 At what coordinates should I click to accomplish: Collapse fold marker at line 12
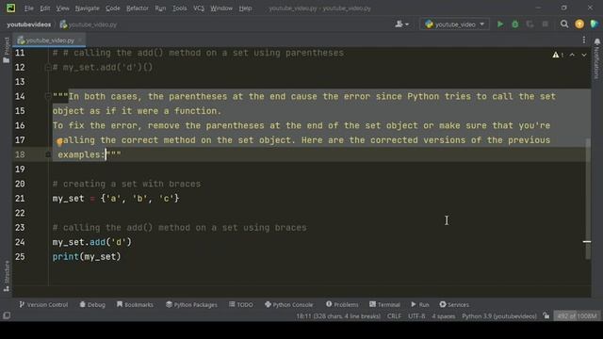[48, 67]
